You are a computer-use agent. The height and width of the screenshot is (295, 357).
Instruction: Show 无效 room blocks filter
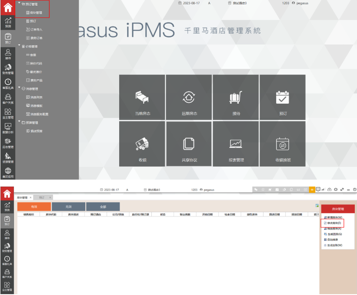[x=69, y=206]
